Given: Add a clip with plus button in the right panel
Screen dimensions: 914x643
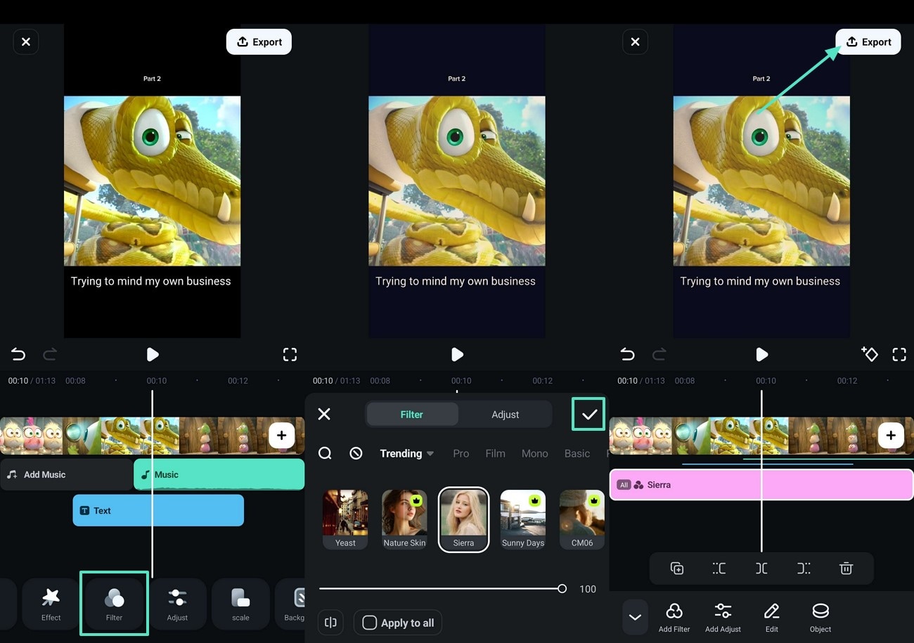Looking at the screenshot, I should coord(891,436).
